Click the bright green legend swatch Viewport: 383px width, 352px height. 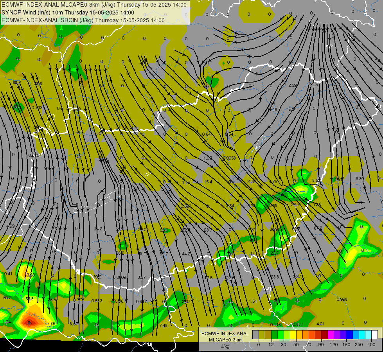pyautogui.click(x=281, y=334)
